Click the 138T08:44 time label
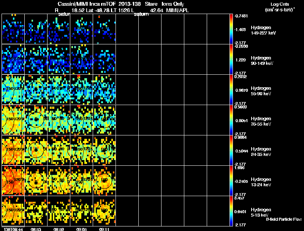This screenshot has height=231, width=304. [13, 229]
